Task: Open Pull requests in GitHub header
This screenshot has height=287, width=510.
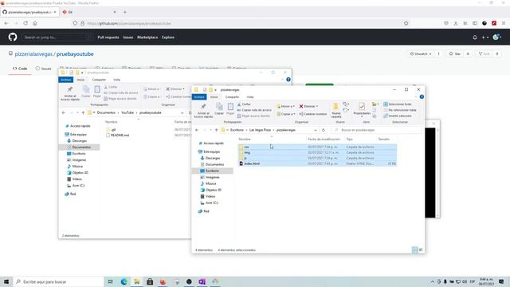Action: point(108,37)
